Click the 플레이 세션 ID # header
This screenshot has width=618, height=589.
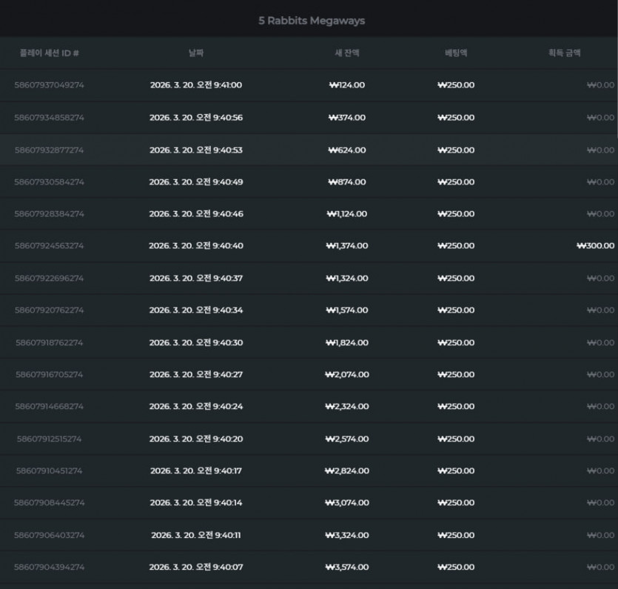click(x=50, y=53)
